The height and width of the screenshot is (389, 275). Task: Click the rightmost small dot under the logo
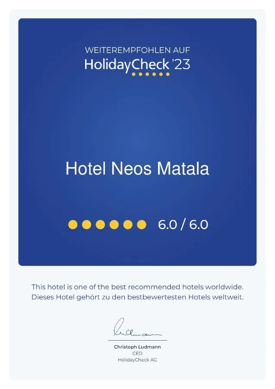tap(168, 74)
